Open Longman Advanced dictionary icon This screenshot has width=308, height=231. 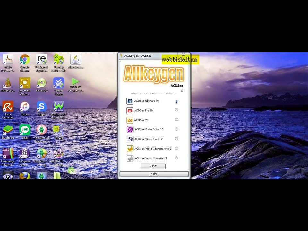25,157
